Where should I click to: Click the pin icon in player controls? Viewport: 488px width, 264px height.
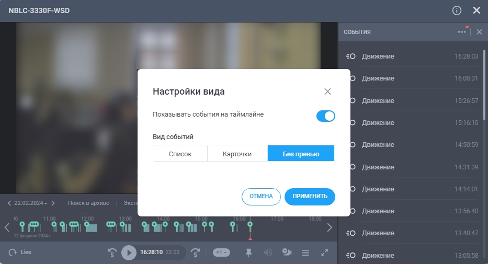click(248, 252)
